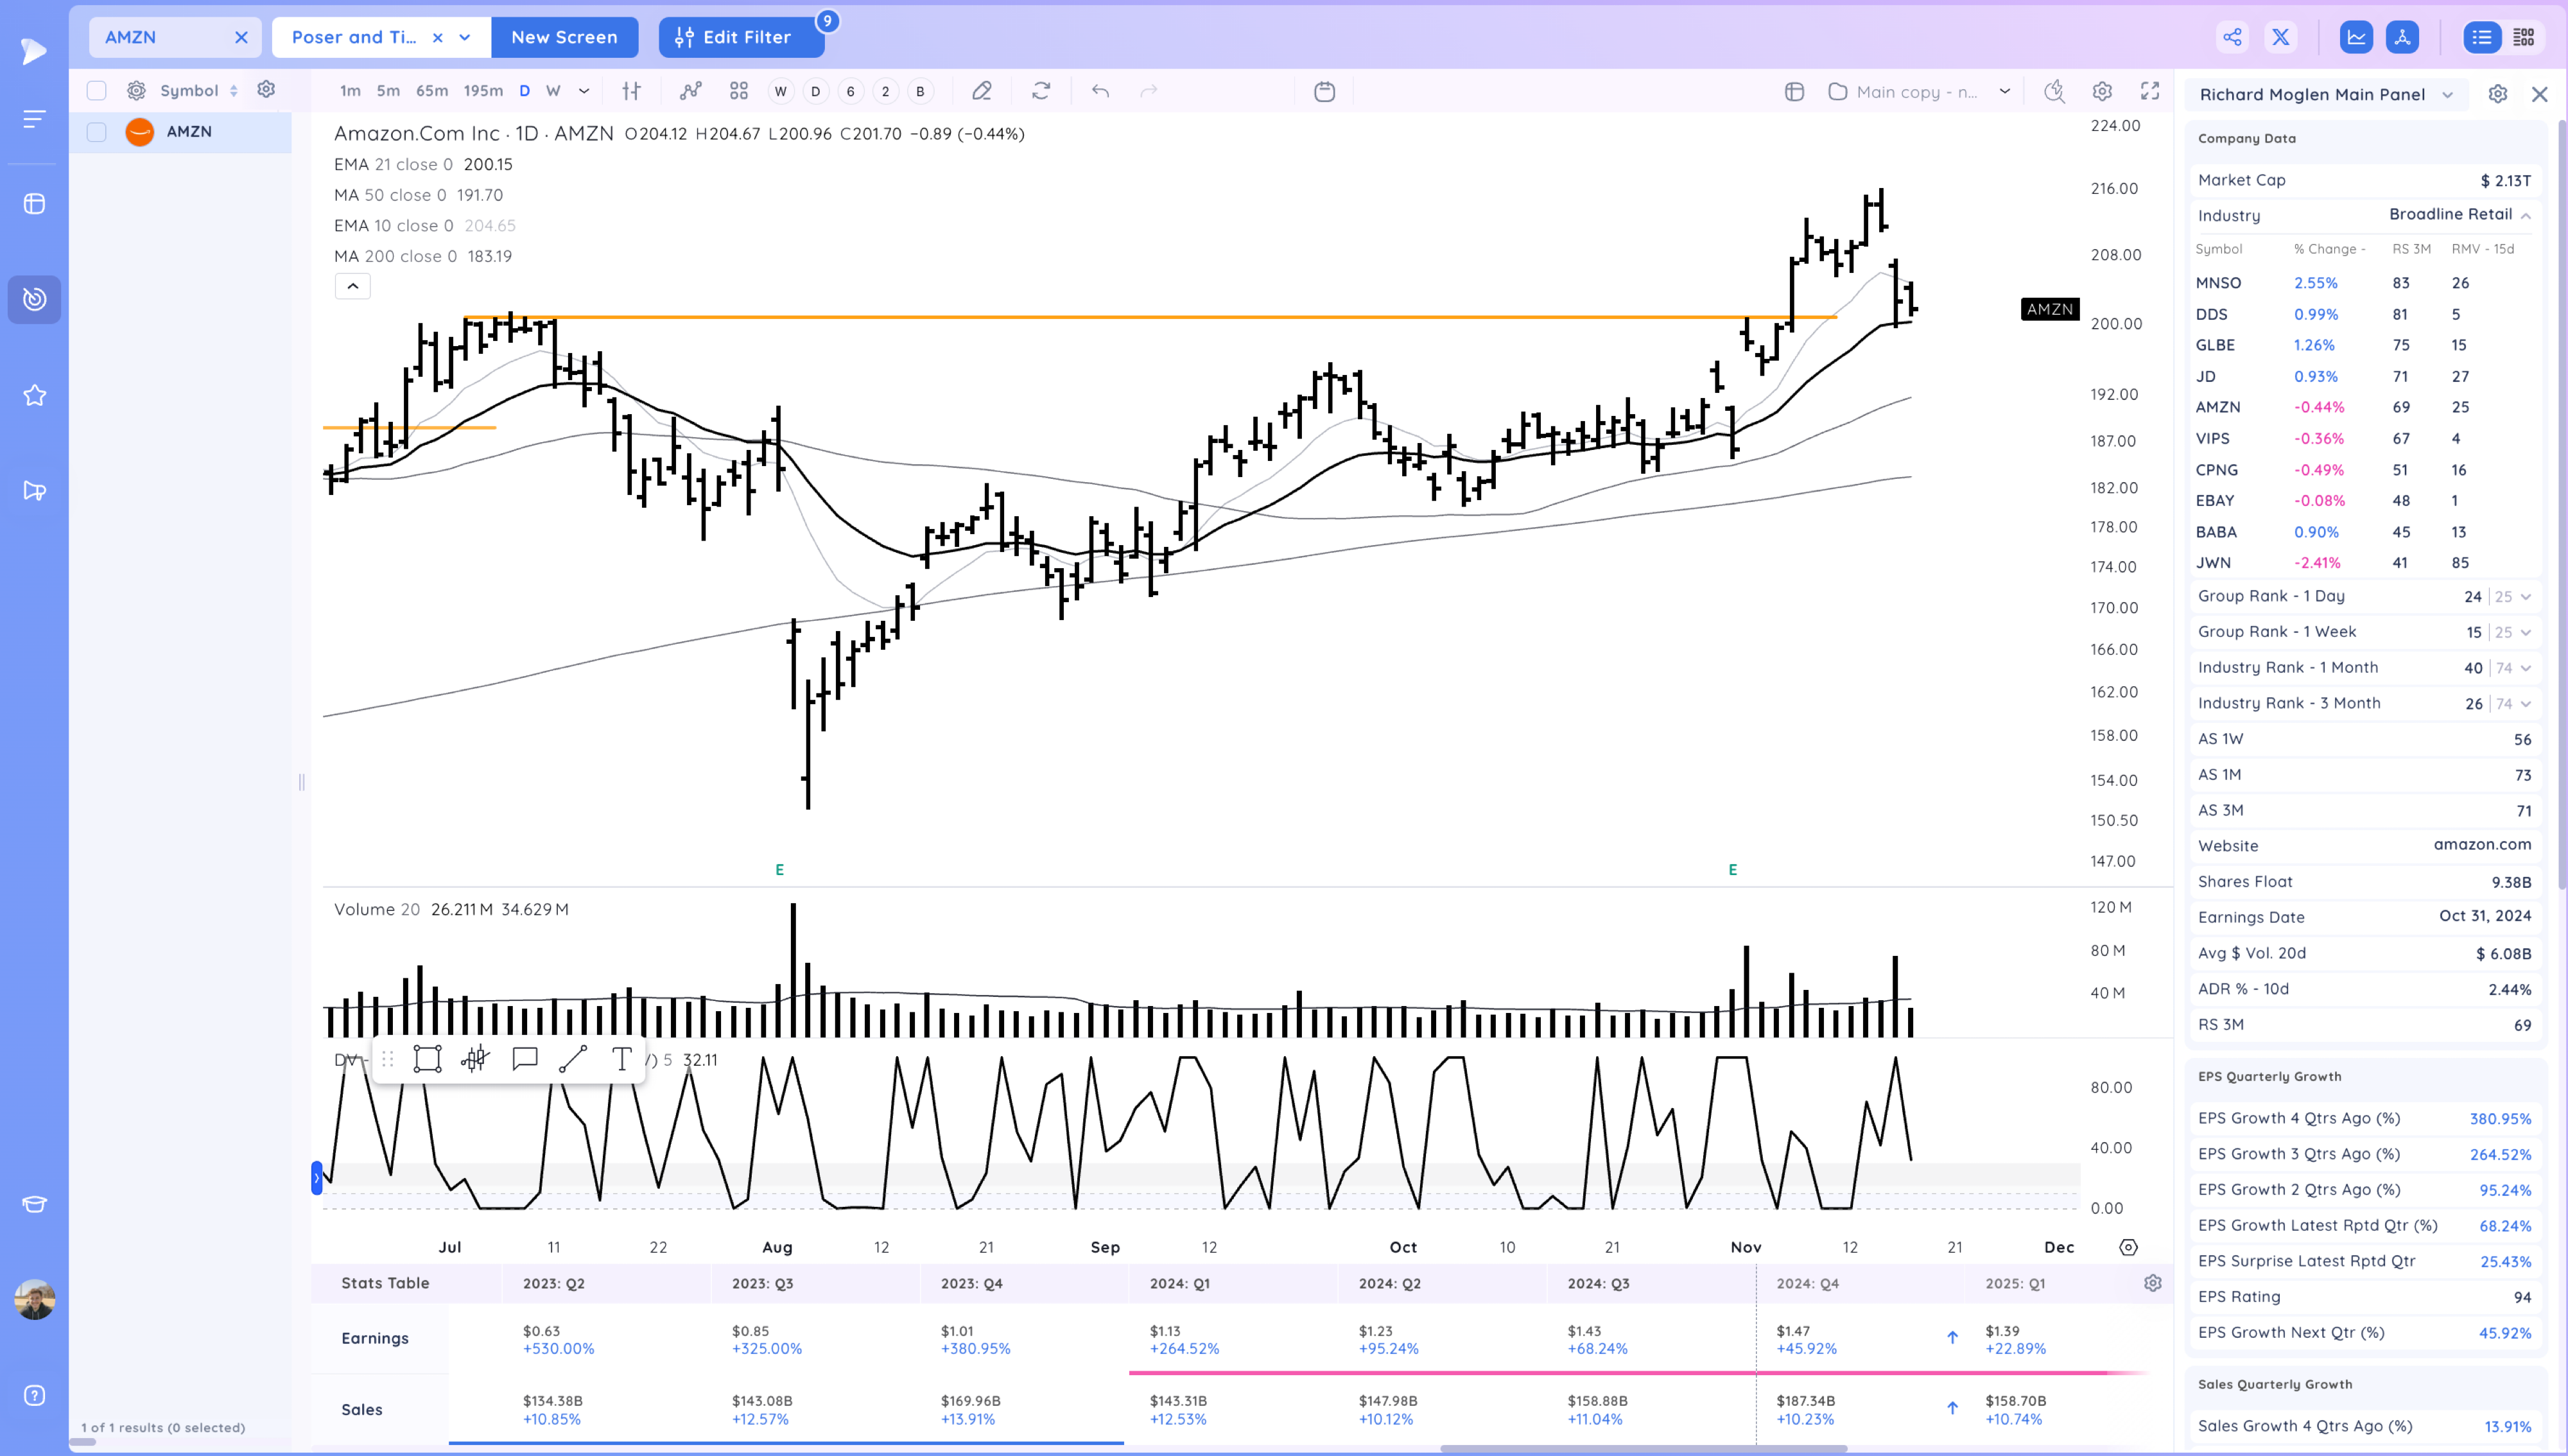
Task: Check the AMZN row checkbox
Action: pos(96,132)
